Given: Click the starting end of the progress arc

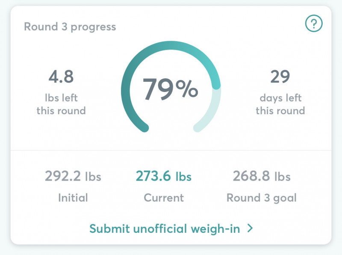Looking at the screenshot, I should click(x=144, y=127).
